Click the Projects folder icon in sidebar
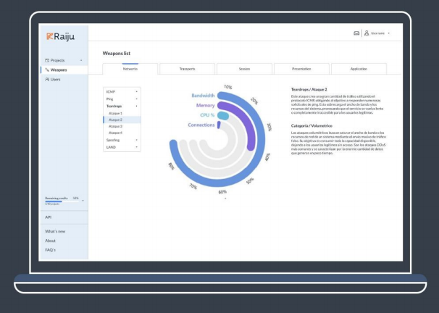 point(47,60)
